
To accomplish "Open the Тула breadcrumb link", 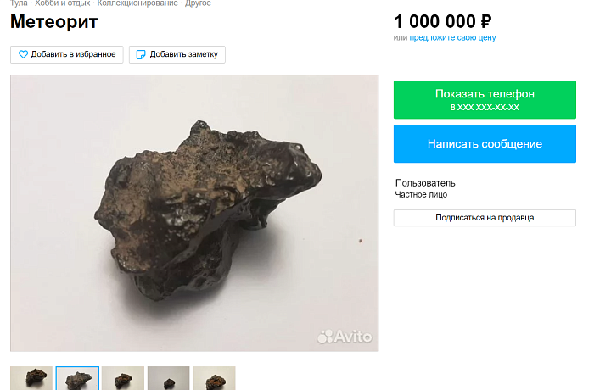I will [x=19, y=3].
